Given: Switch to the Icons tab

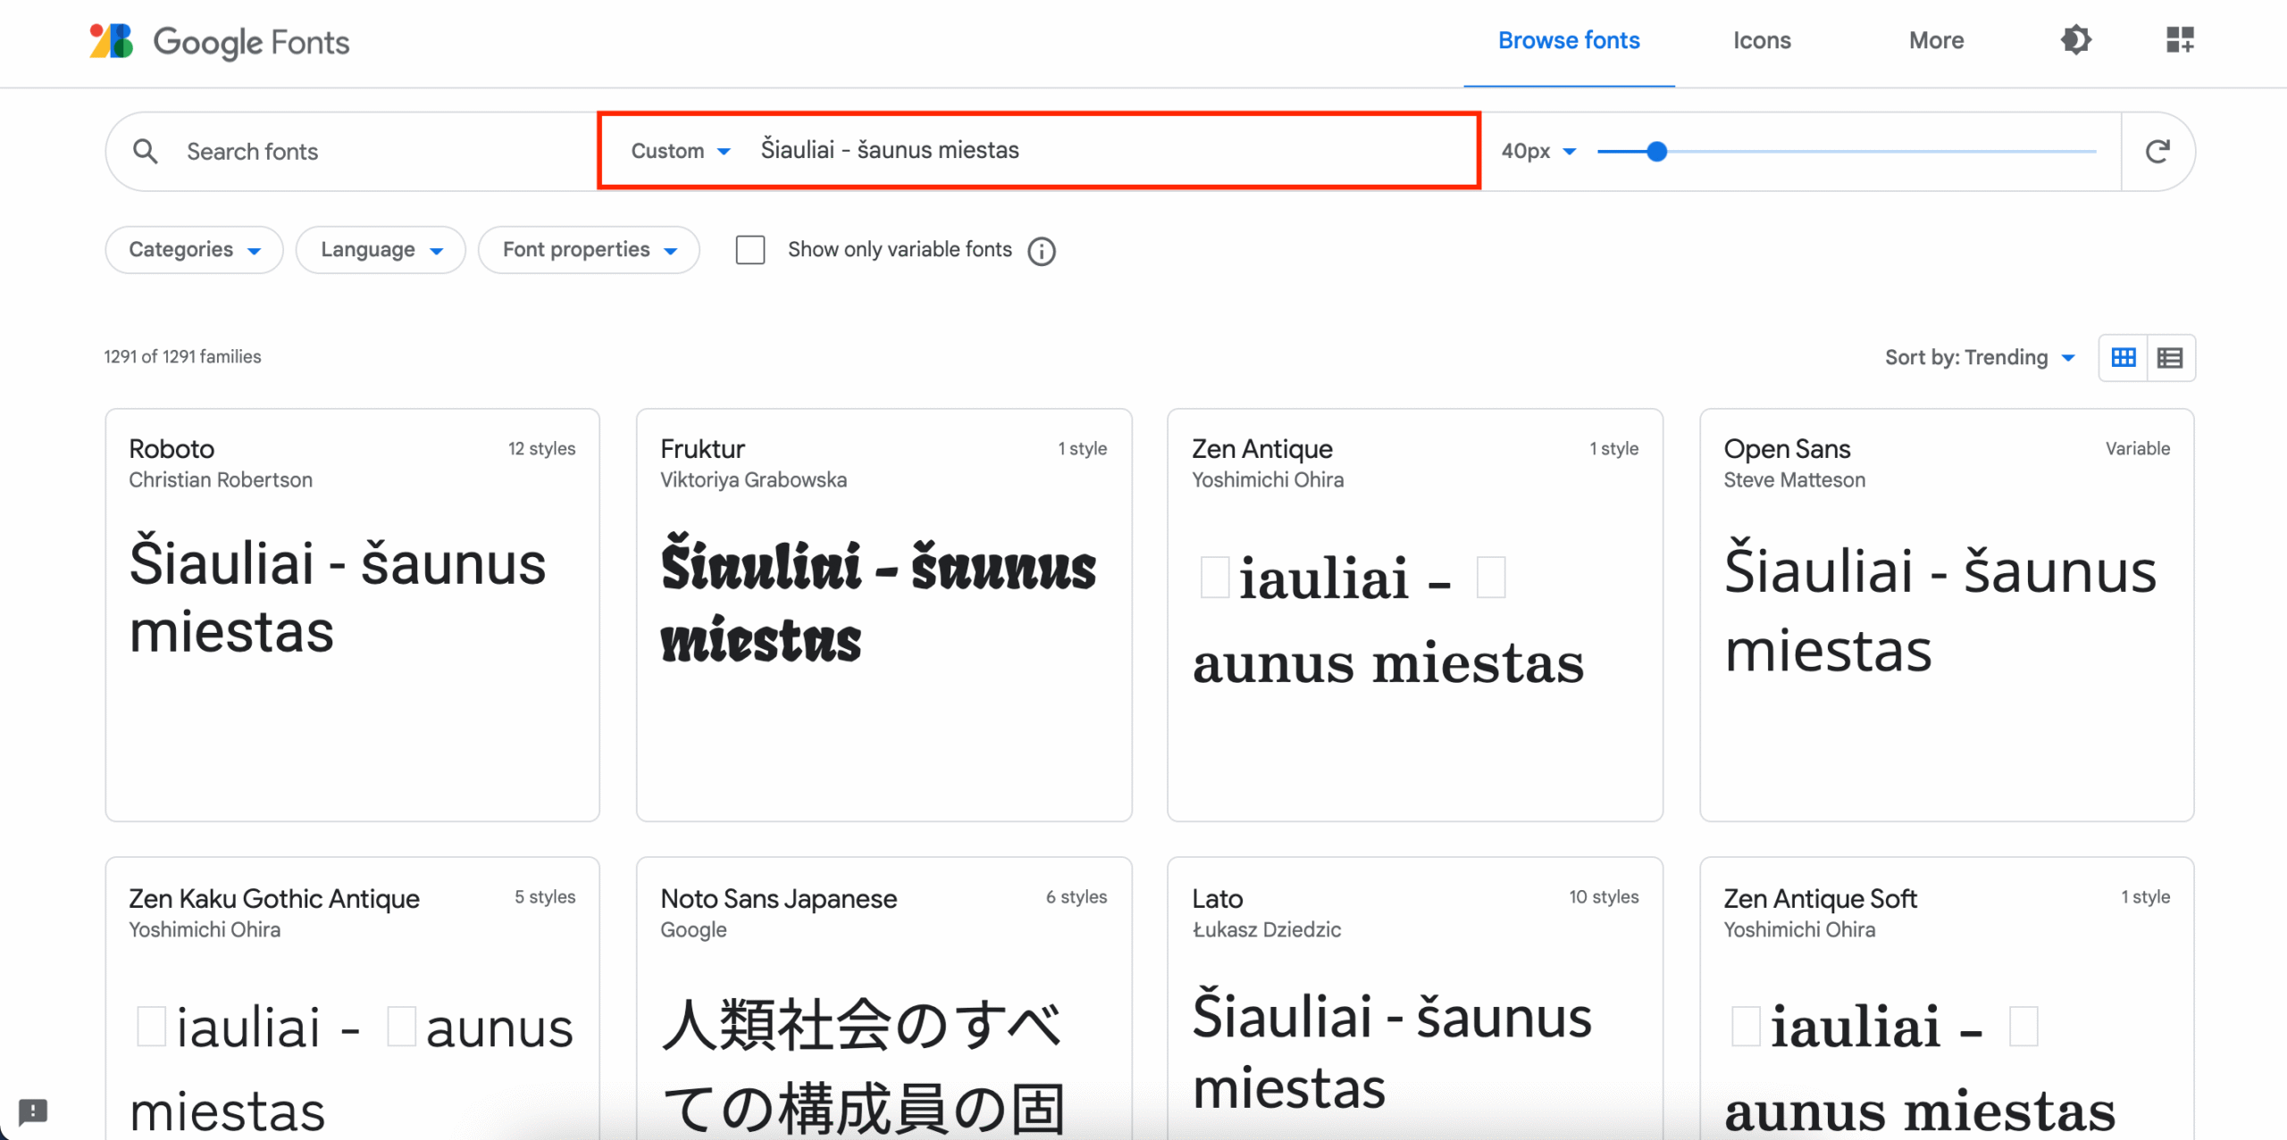Looking at the screenshot, I should (1761, 40).
